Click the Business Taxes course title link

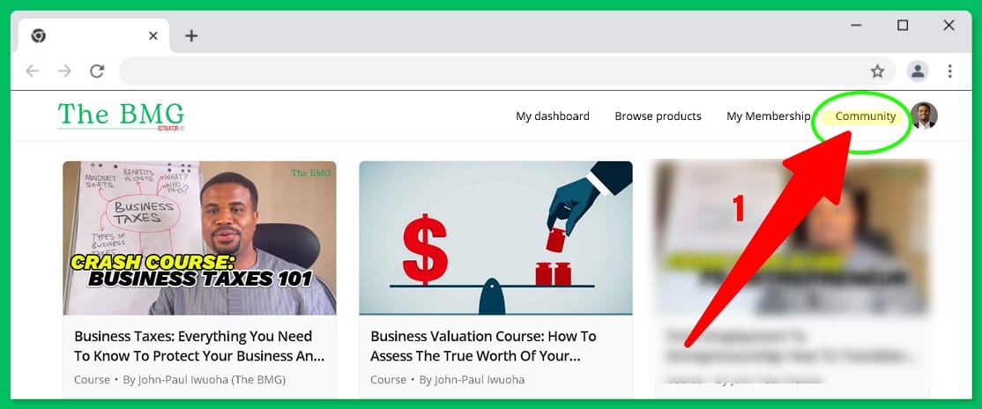(x=200, y=346)
